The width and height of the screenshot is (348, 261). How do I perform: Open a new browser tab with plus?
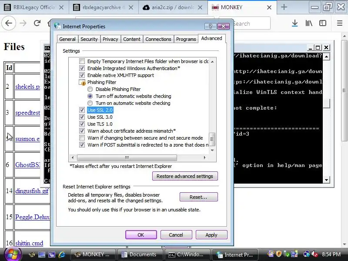(x=284, y=7)
